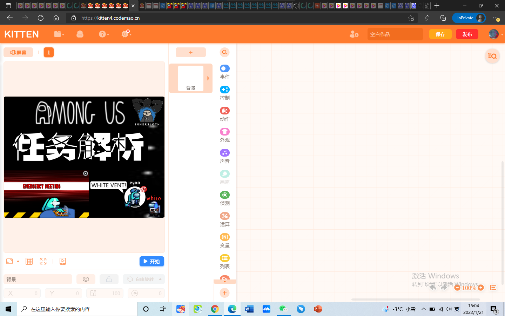505x316 pixels.
Task: Open a new browser tab
Action: 437,6
